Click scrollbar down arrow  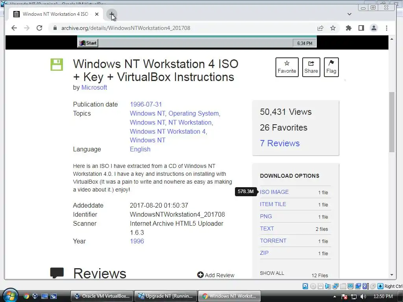pyautogui.click(x=392, y=275)
